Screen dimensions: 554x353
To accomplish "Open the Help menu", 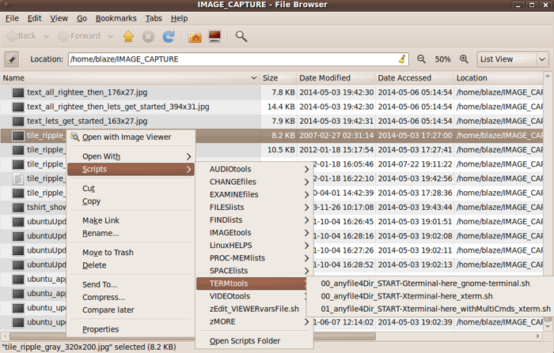I will pos(179,18).
